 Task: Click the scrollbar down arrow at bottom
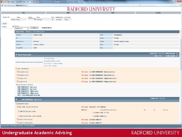point(181,123)
